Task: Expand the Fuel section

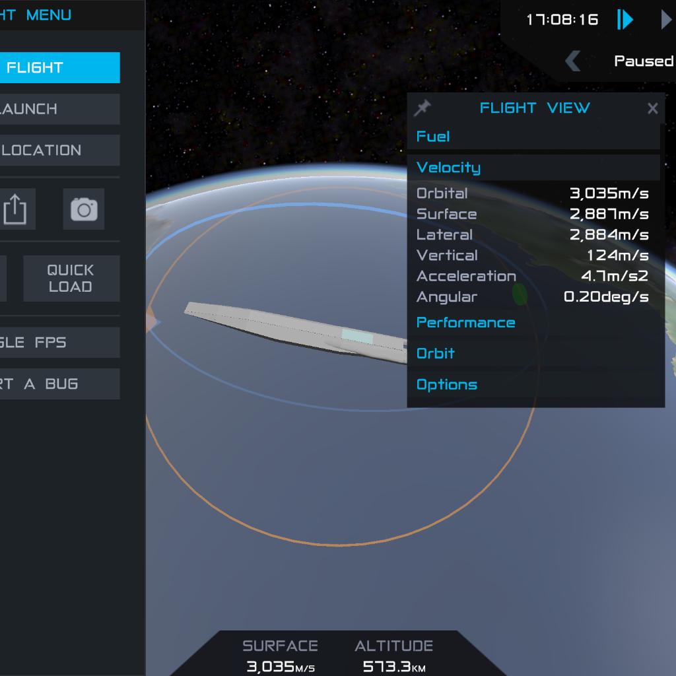Action: point(533,137)
